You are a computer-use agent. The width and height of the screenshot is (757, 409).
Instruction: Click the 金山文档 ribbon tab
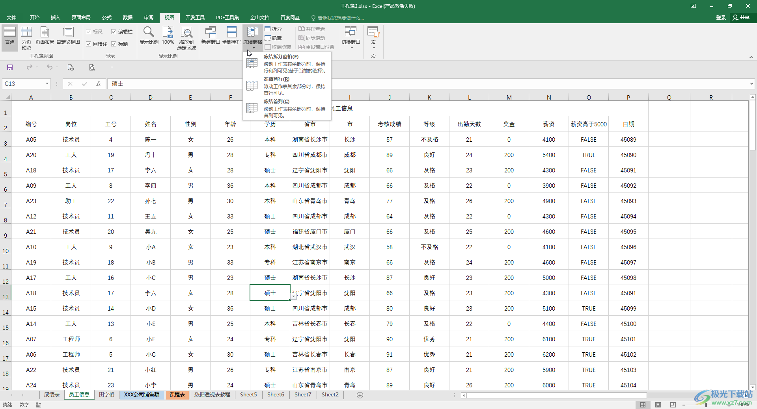[260, 18]
